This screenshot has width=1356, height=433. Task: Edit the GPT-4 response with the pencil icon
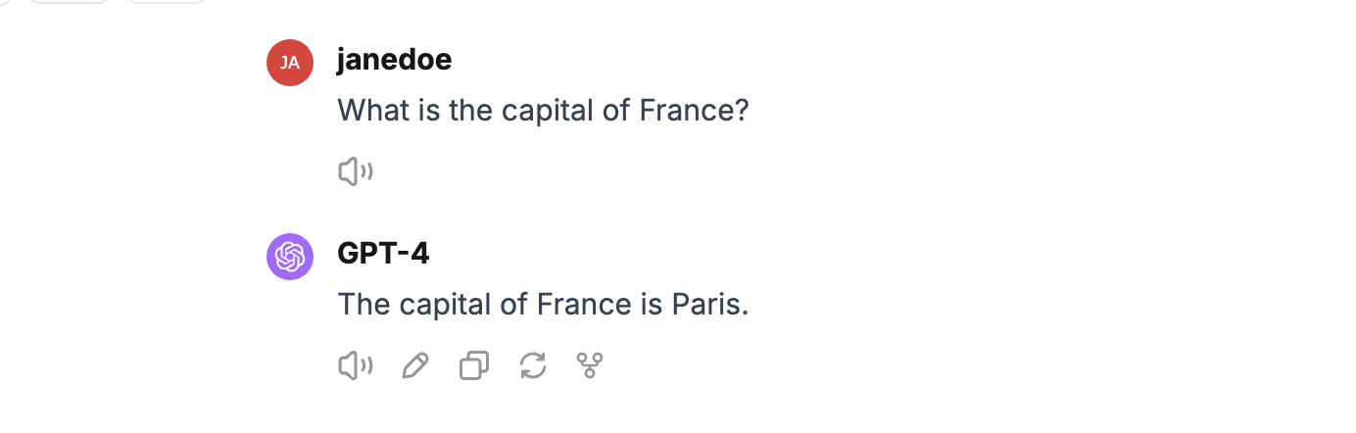pos(415,366)
